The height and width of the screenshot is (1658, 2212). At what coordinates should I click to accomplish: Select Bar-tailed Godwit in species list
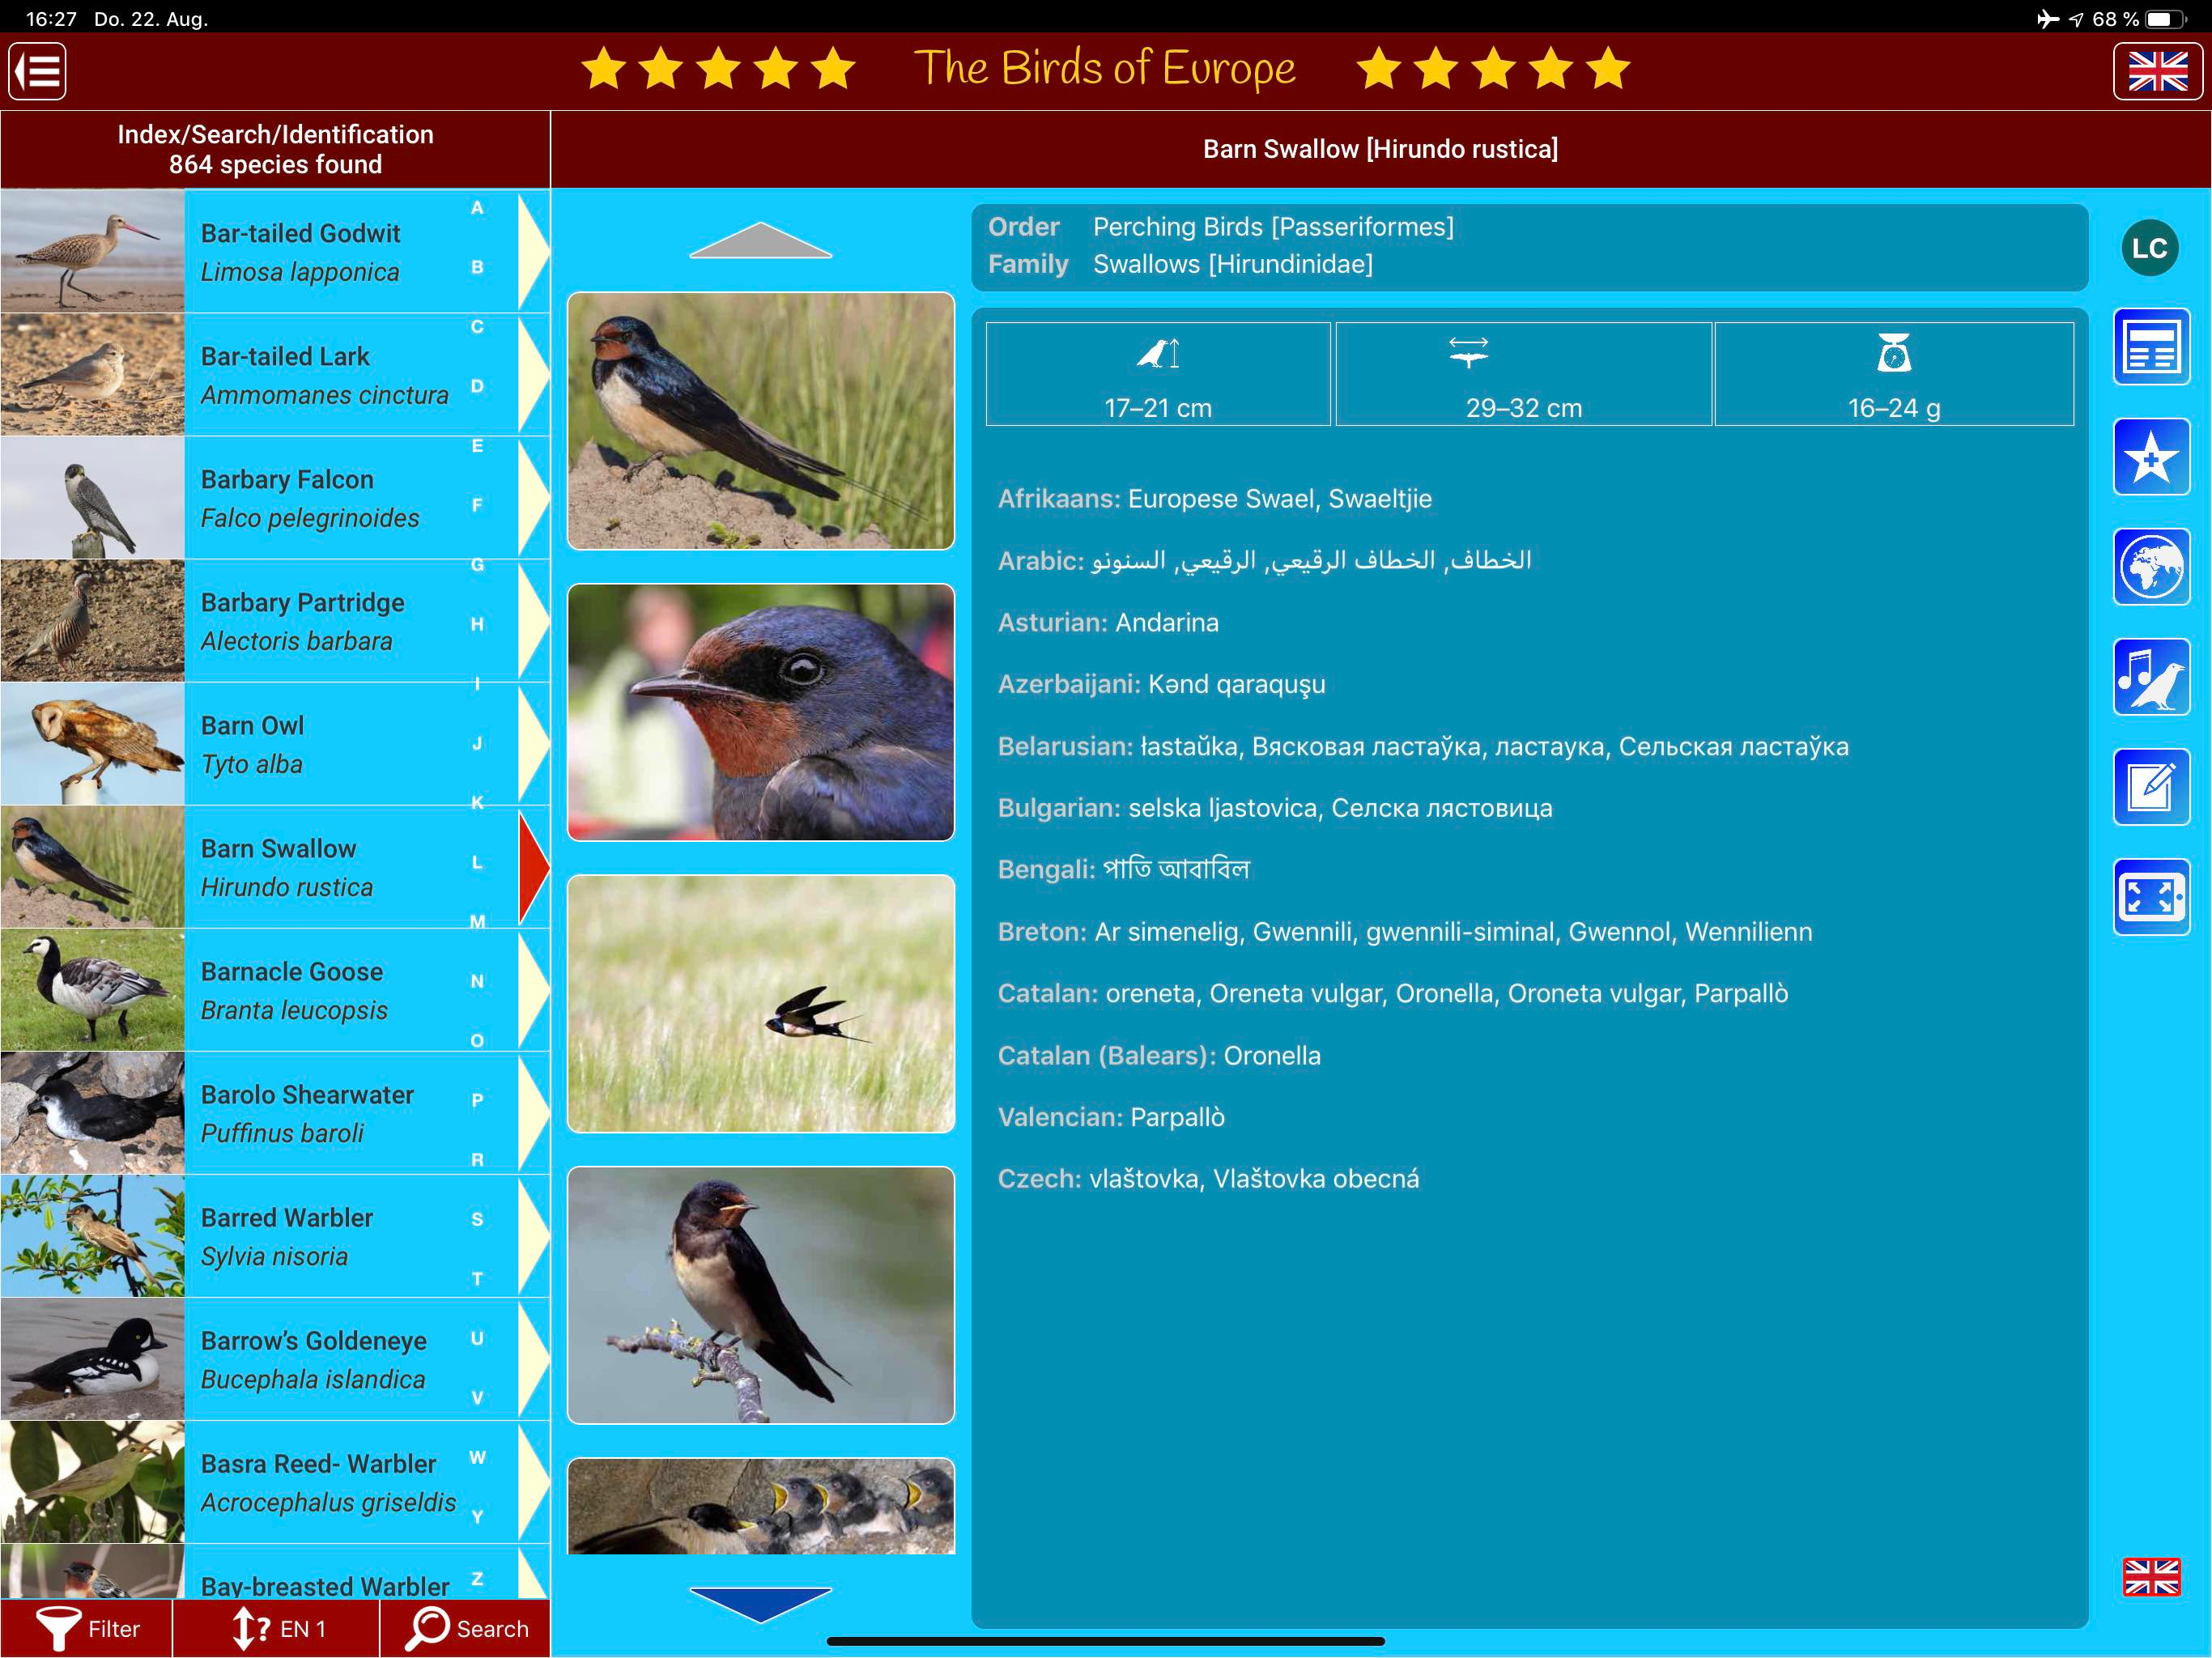[x=275, y=251]
